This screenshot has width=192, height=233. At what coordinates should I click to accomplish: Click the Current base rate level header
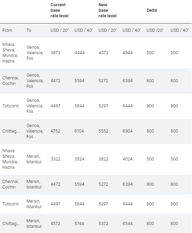click(x=59, y=10)
